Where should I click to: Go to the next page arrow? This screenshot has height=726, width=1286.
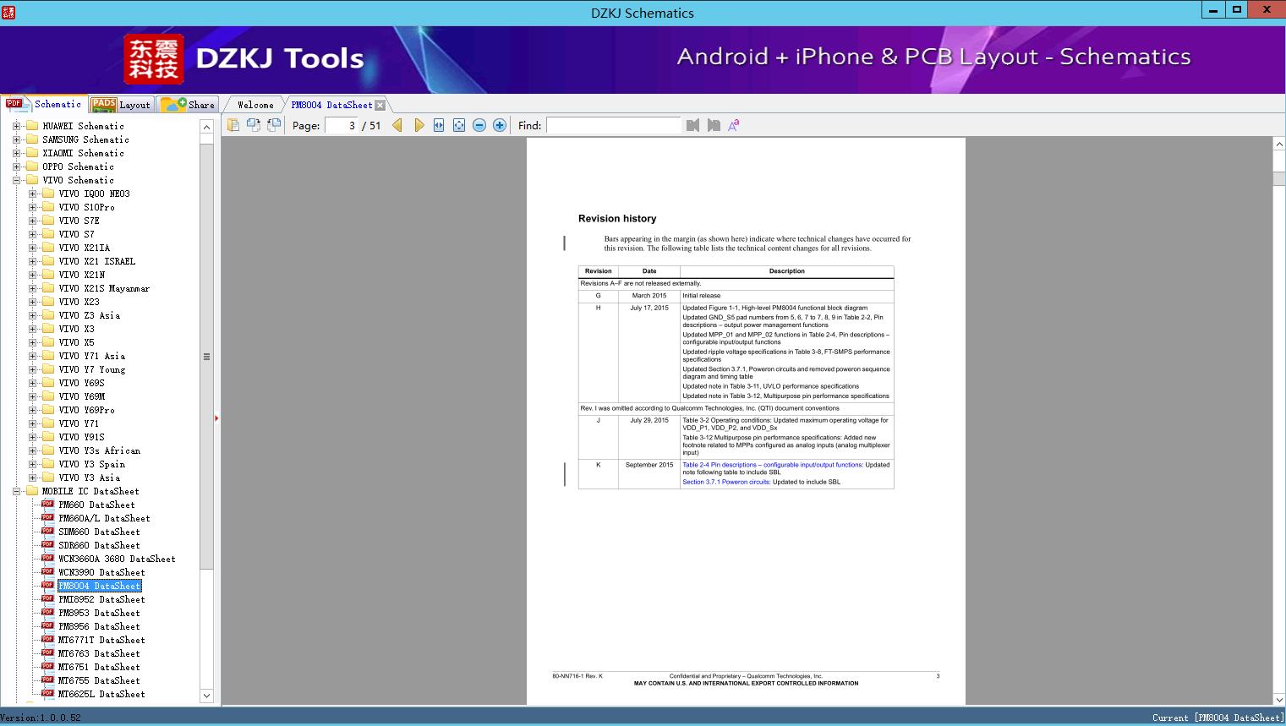[419, 125]
